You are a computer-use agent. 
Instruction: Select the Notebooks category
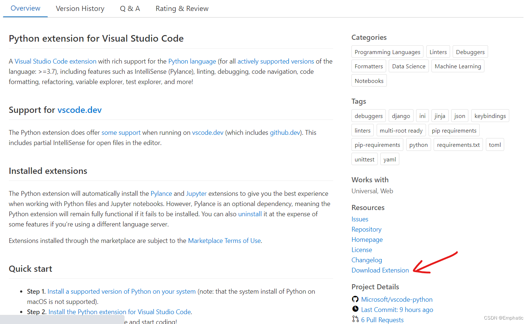[x=369, y=81]
